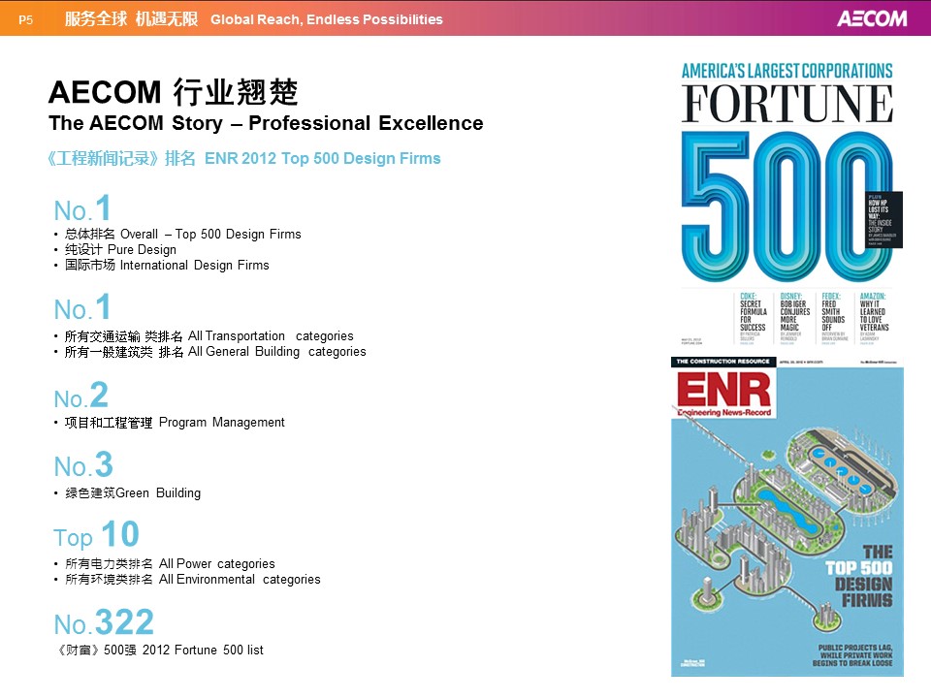Click the red ENR logo on the cover

click(x=724, y=391)
